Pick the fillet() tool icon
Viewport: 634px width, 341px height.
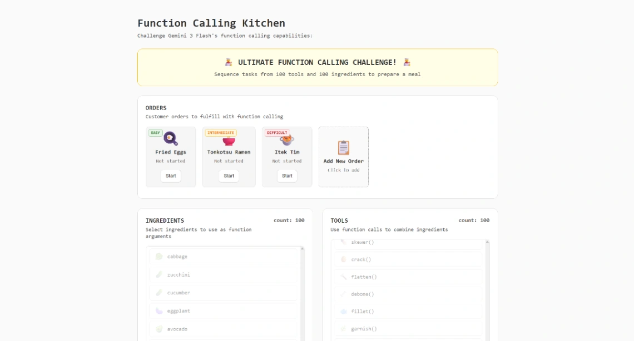coord(344,311)
